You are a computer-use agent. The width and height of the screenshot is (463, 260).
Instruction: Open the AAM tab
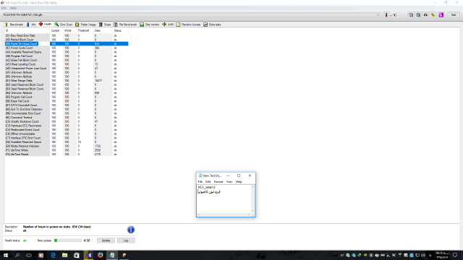168,25
